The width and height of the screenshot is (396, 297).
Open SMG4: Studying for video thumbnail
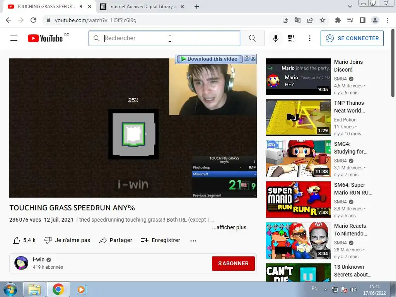[298, 158]
